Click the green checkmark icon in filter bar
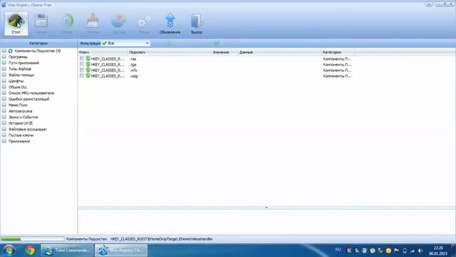 pos(170,43)
